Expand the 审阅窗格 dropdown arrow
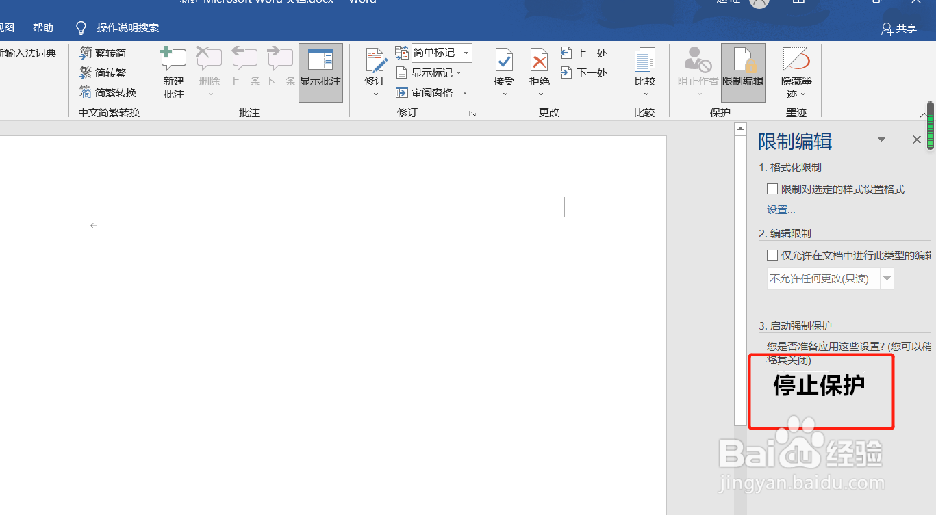The width and height of the screenshot is (936, 515). point(465,92)
